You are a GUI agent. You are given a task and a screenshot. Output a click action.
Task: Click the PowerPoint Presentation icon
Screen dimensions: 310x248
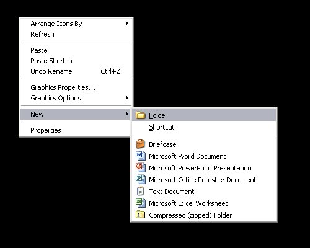tap(141, 167)
